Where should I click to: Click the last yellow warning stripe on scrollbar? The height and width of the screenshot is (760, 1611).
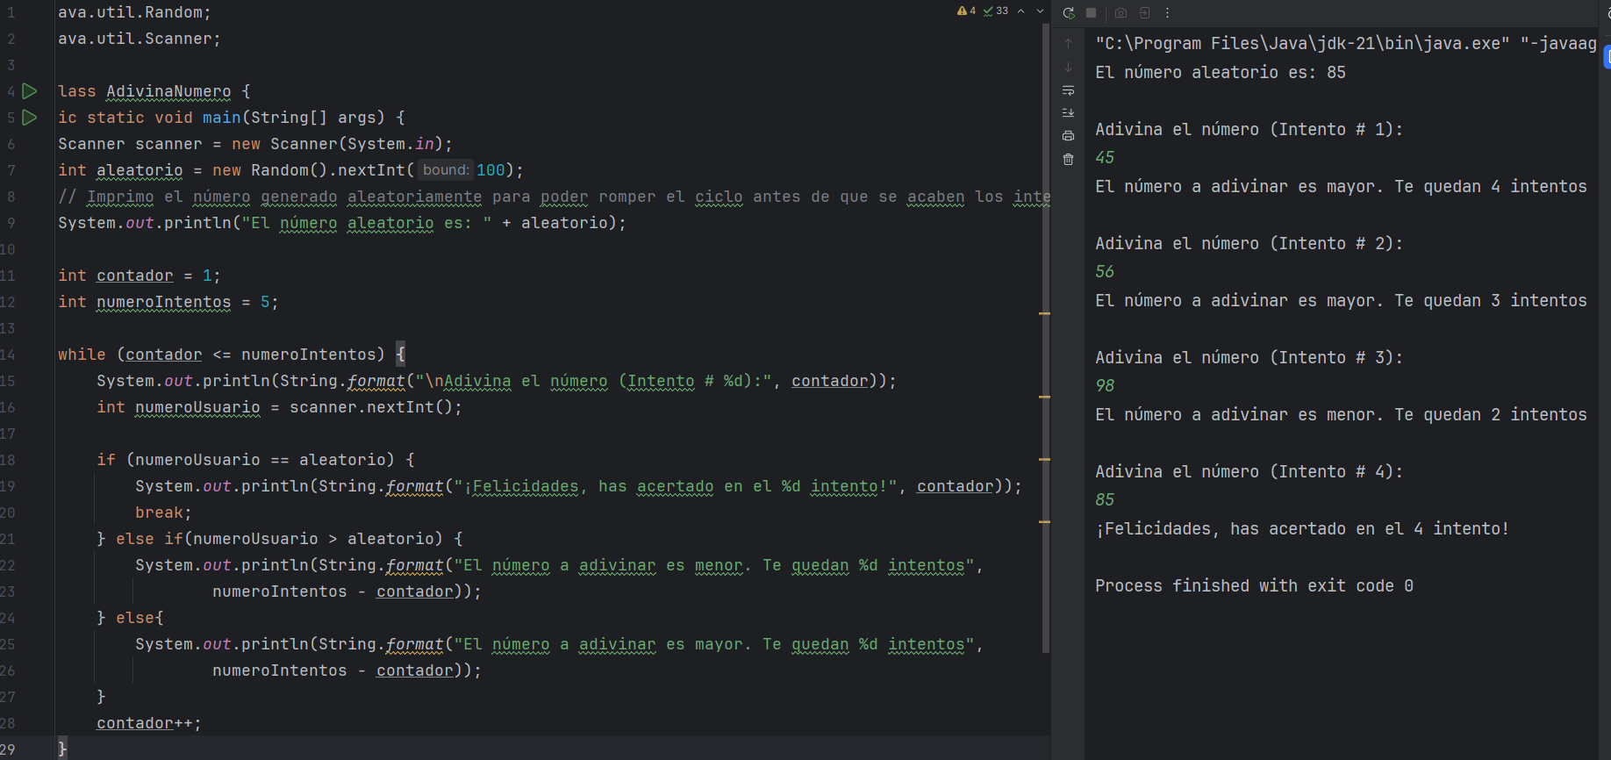[1045, 522]
